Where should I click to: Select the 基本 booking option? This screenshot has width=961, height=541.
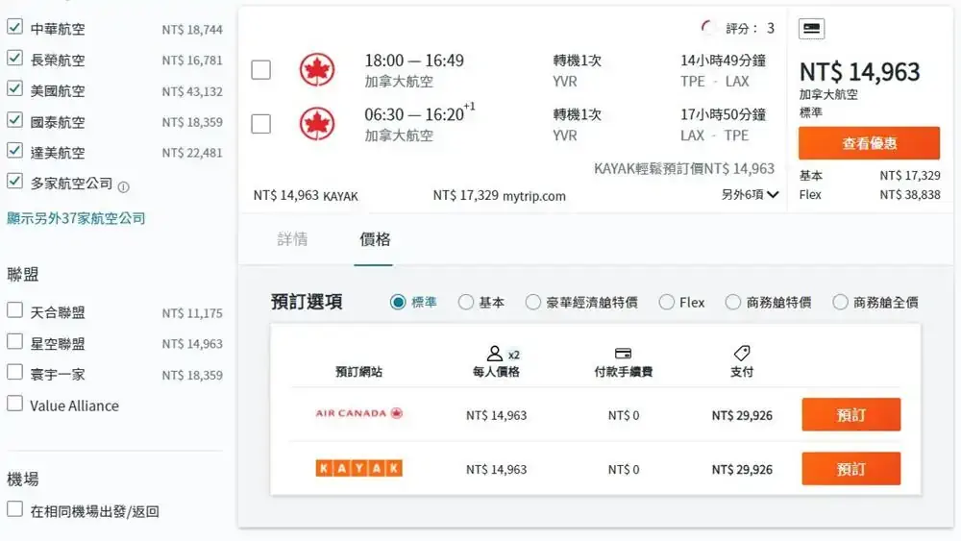(466, 302)
